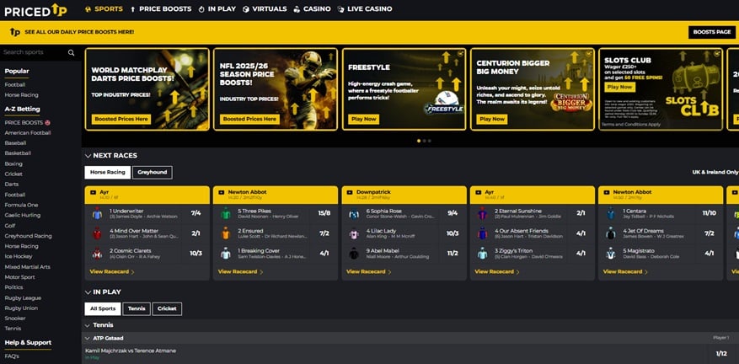Click the jockey silk for Cosmic Clarets
The height and width of the screenshot is (364, 739).
(97, 253)
